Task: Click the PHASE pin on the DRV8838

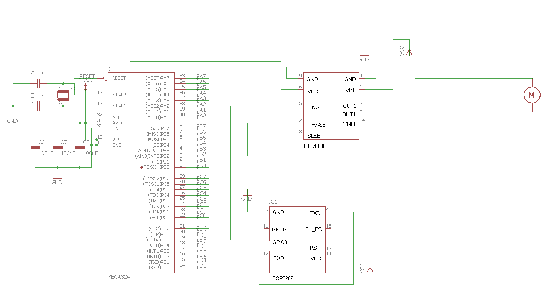Action: [x=317, y=125]
